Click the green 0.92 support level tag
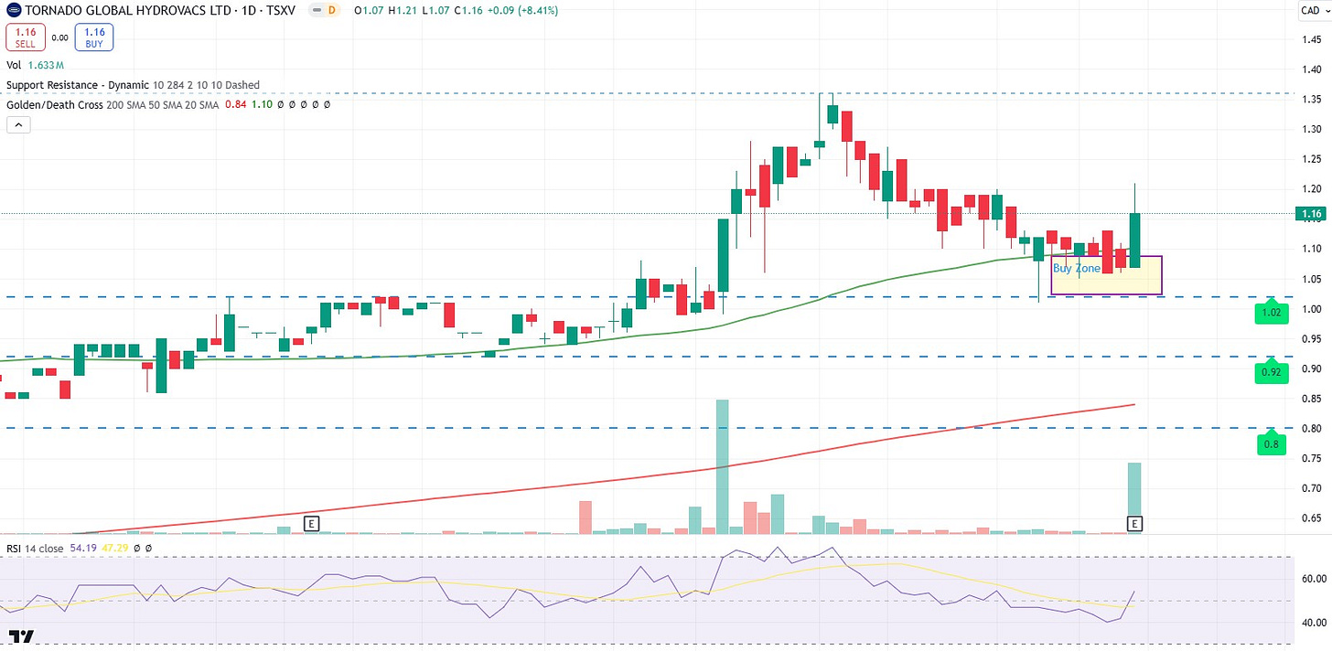1332x651 pixels. 1272,372
